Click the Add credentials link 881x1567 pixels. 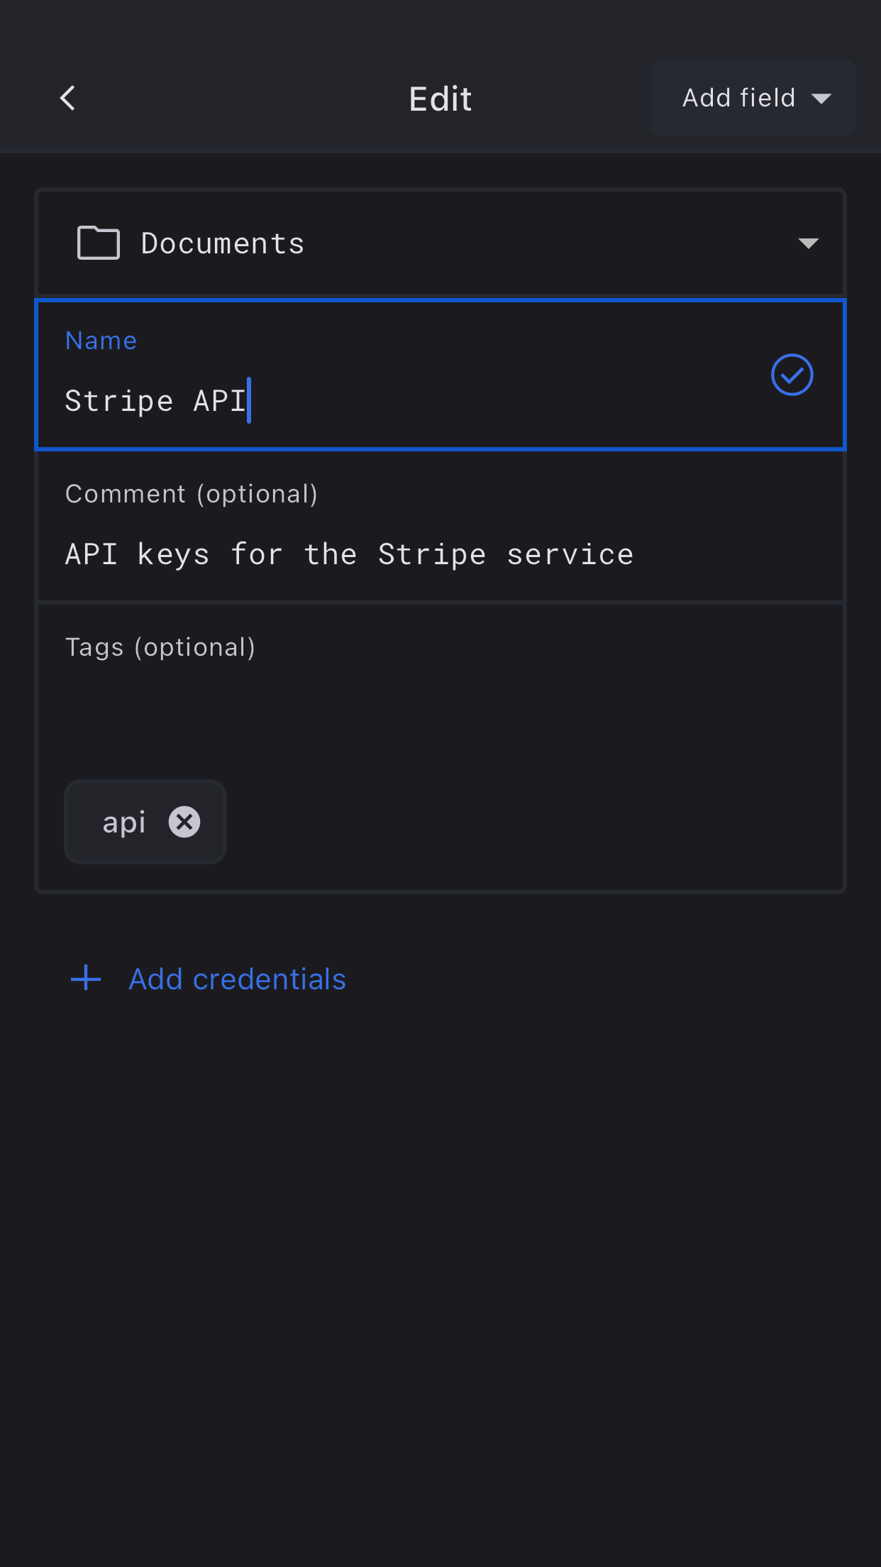coord(237,979)
